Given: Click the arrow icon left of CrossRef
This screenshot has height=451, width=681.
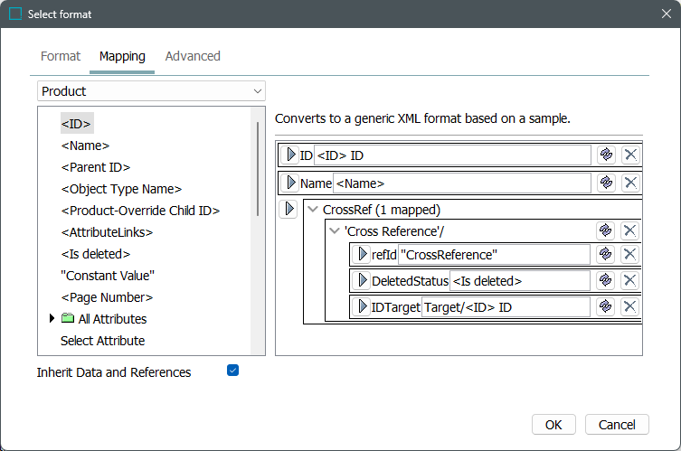Looking at the screenshot, I should 288,210.
